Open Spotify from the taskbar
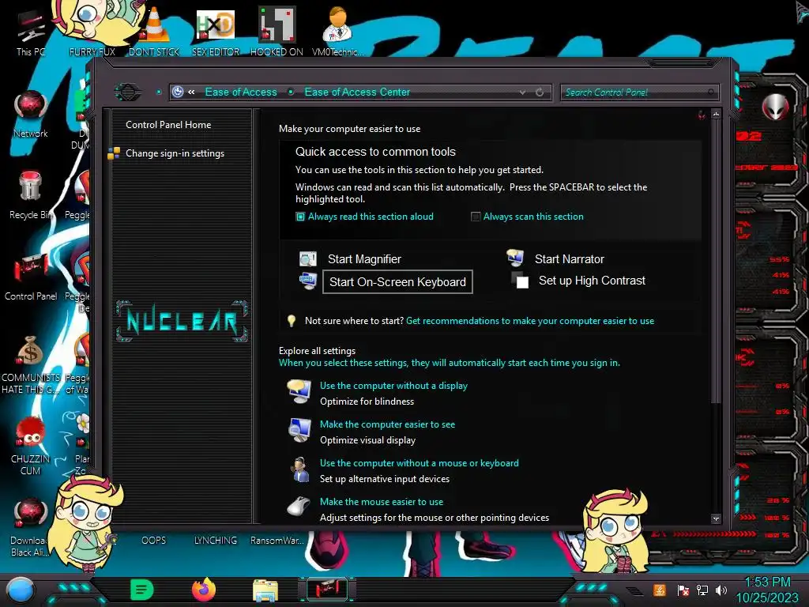Viewport: 809px width, 607px height. coord(142,590)
